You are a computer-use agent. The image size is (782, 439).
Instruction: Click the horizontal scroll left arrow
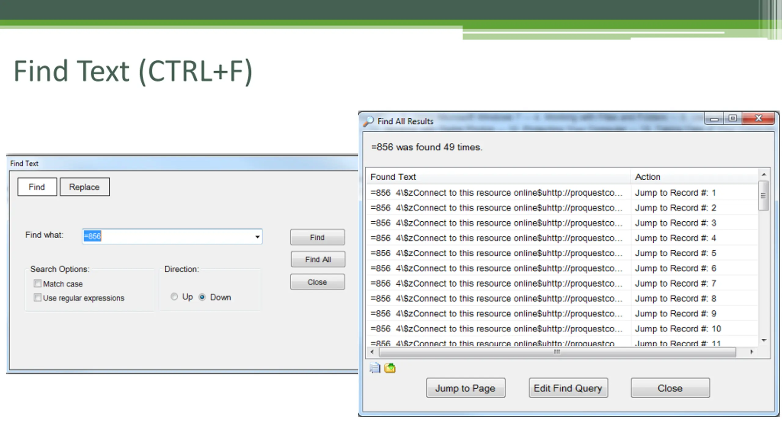pos(372,352)
